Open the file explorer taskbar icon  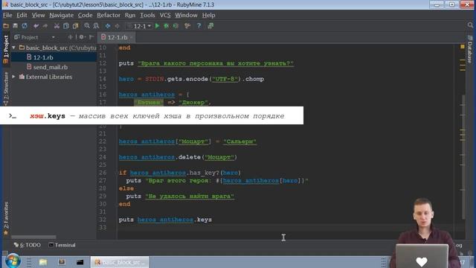43,262
